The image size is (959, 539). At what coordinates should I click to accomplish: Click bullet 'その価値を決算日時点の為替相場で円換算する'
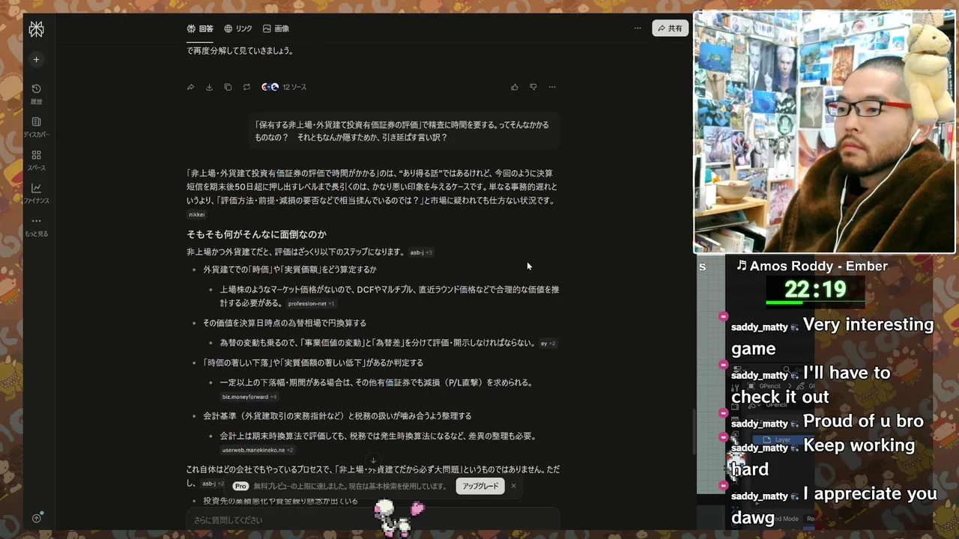285,323
